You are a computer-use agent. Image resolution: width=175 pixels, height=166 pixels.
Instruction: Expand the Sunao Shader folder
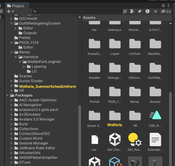tap(11, 81)
